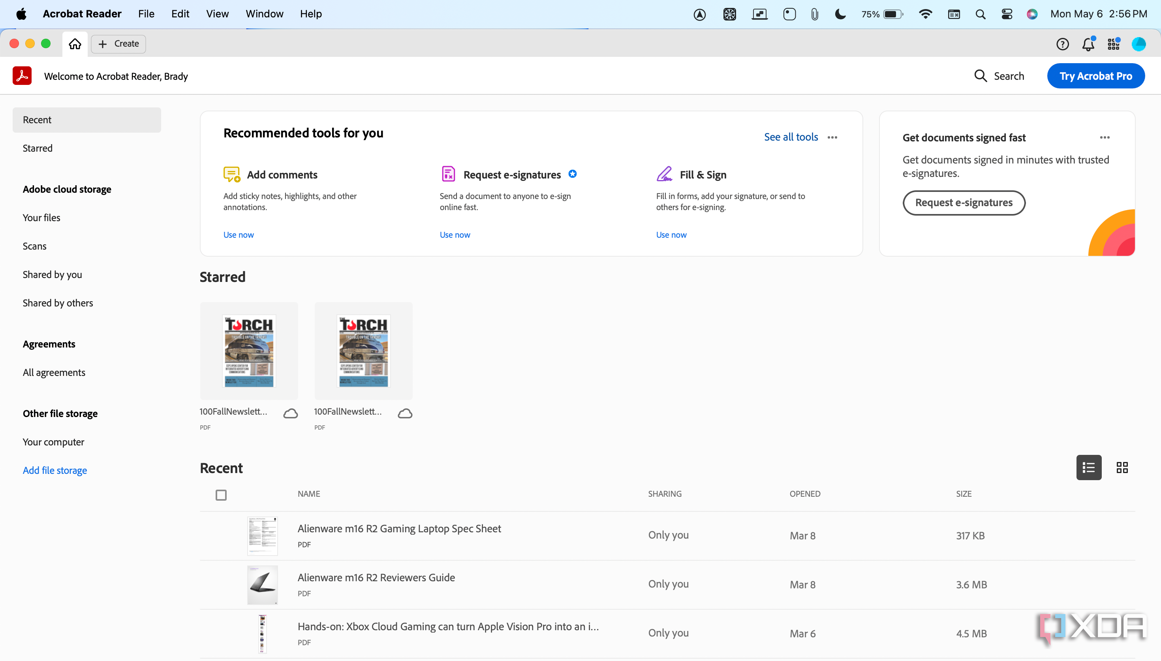Click Reviewers Guide laptop thumbnail
This screenshot has height=661, width=1161.
262,585
